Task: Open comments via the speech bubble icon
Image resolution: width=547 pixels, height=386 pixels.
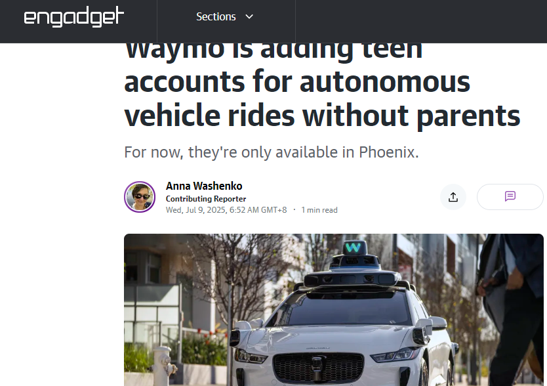Action: tap(510, 197)
